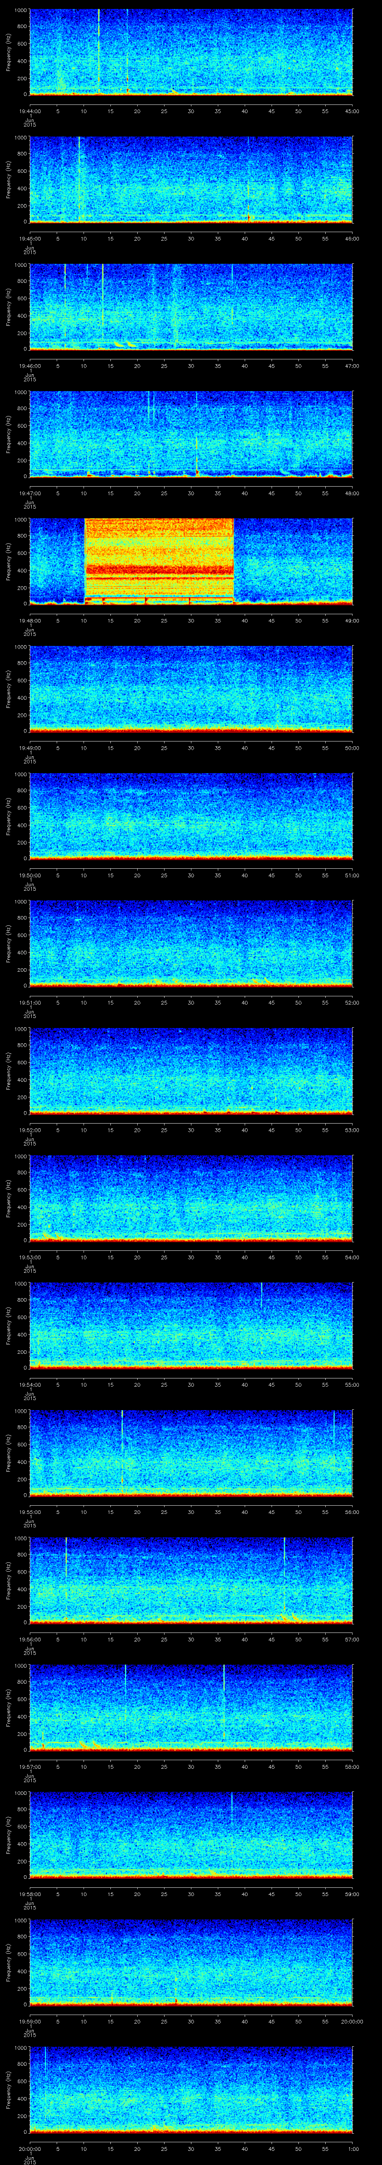
Task: Open the spectrogram panel starting at 19:51:00
Action: [191, 944]
